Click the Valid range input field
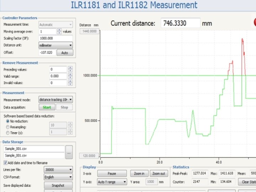 [58, 76]
